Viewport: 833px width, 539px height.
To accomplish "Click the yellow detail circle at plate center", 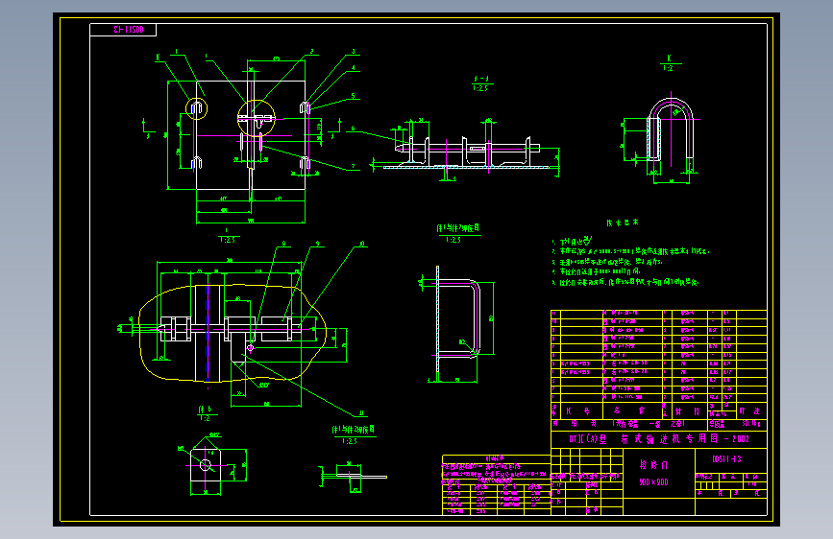I will coord(257,118).
